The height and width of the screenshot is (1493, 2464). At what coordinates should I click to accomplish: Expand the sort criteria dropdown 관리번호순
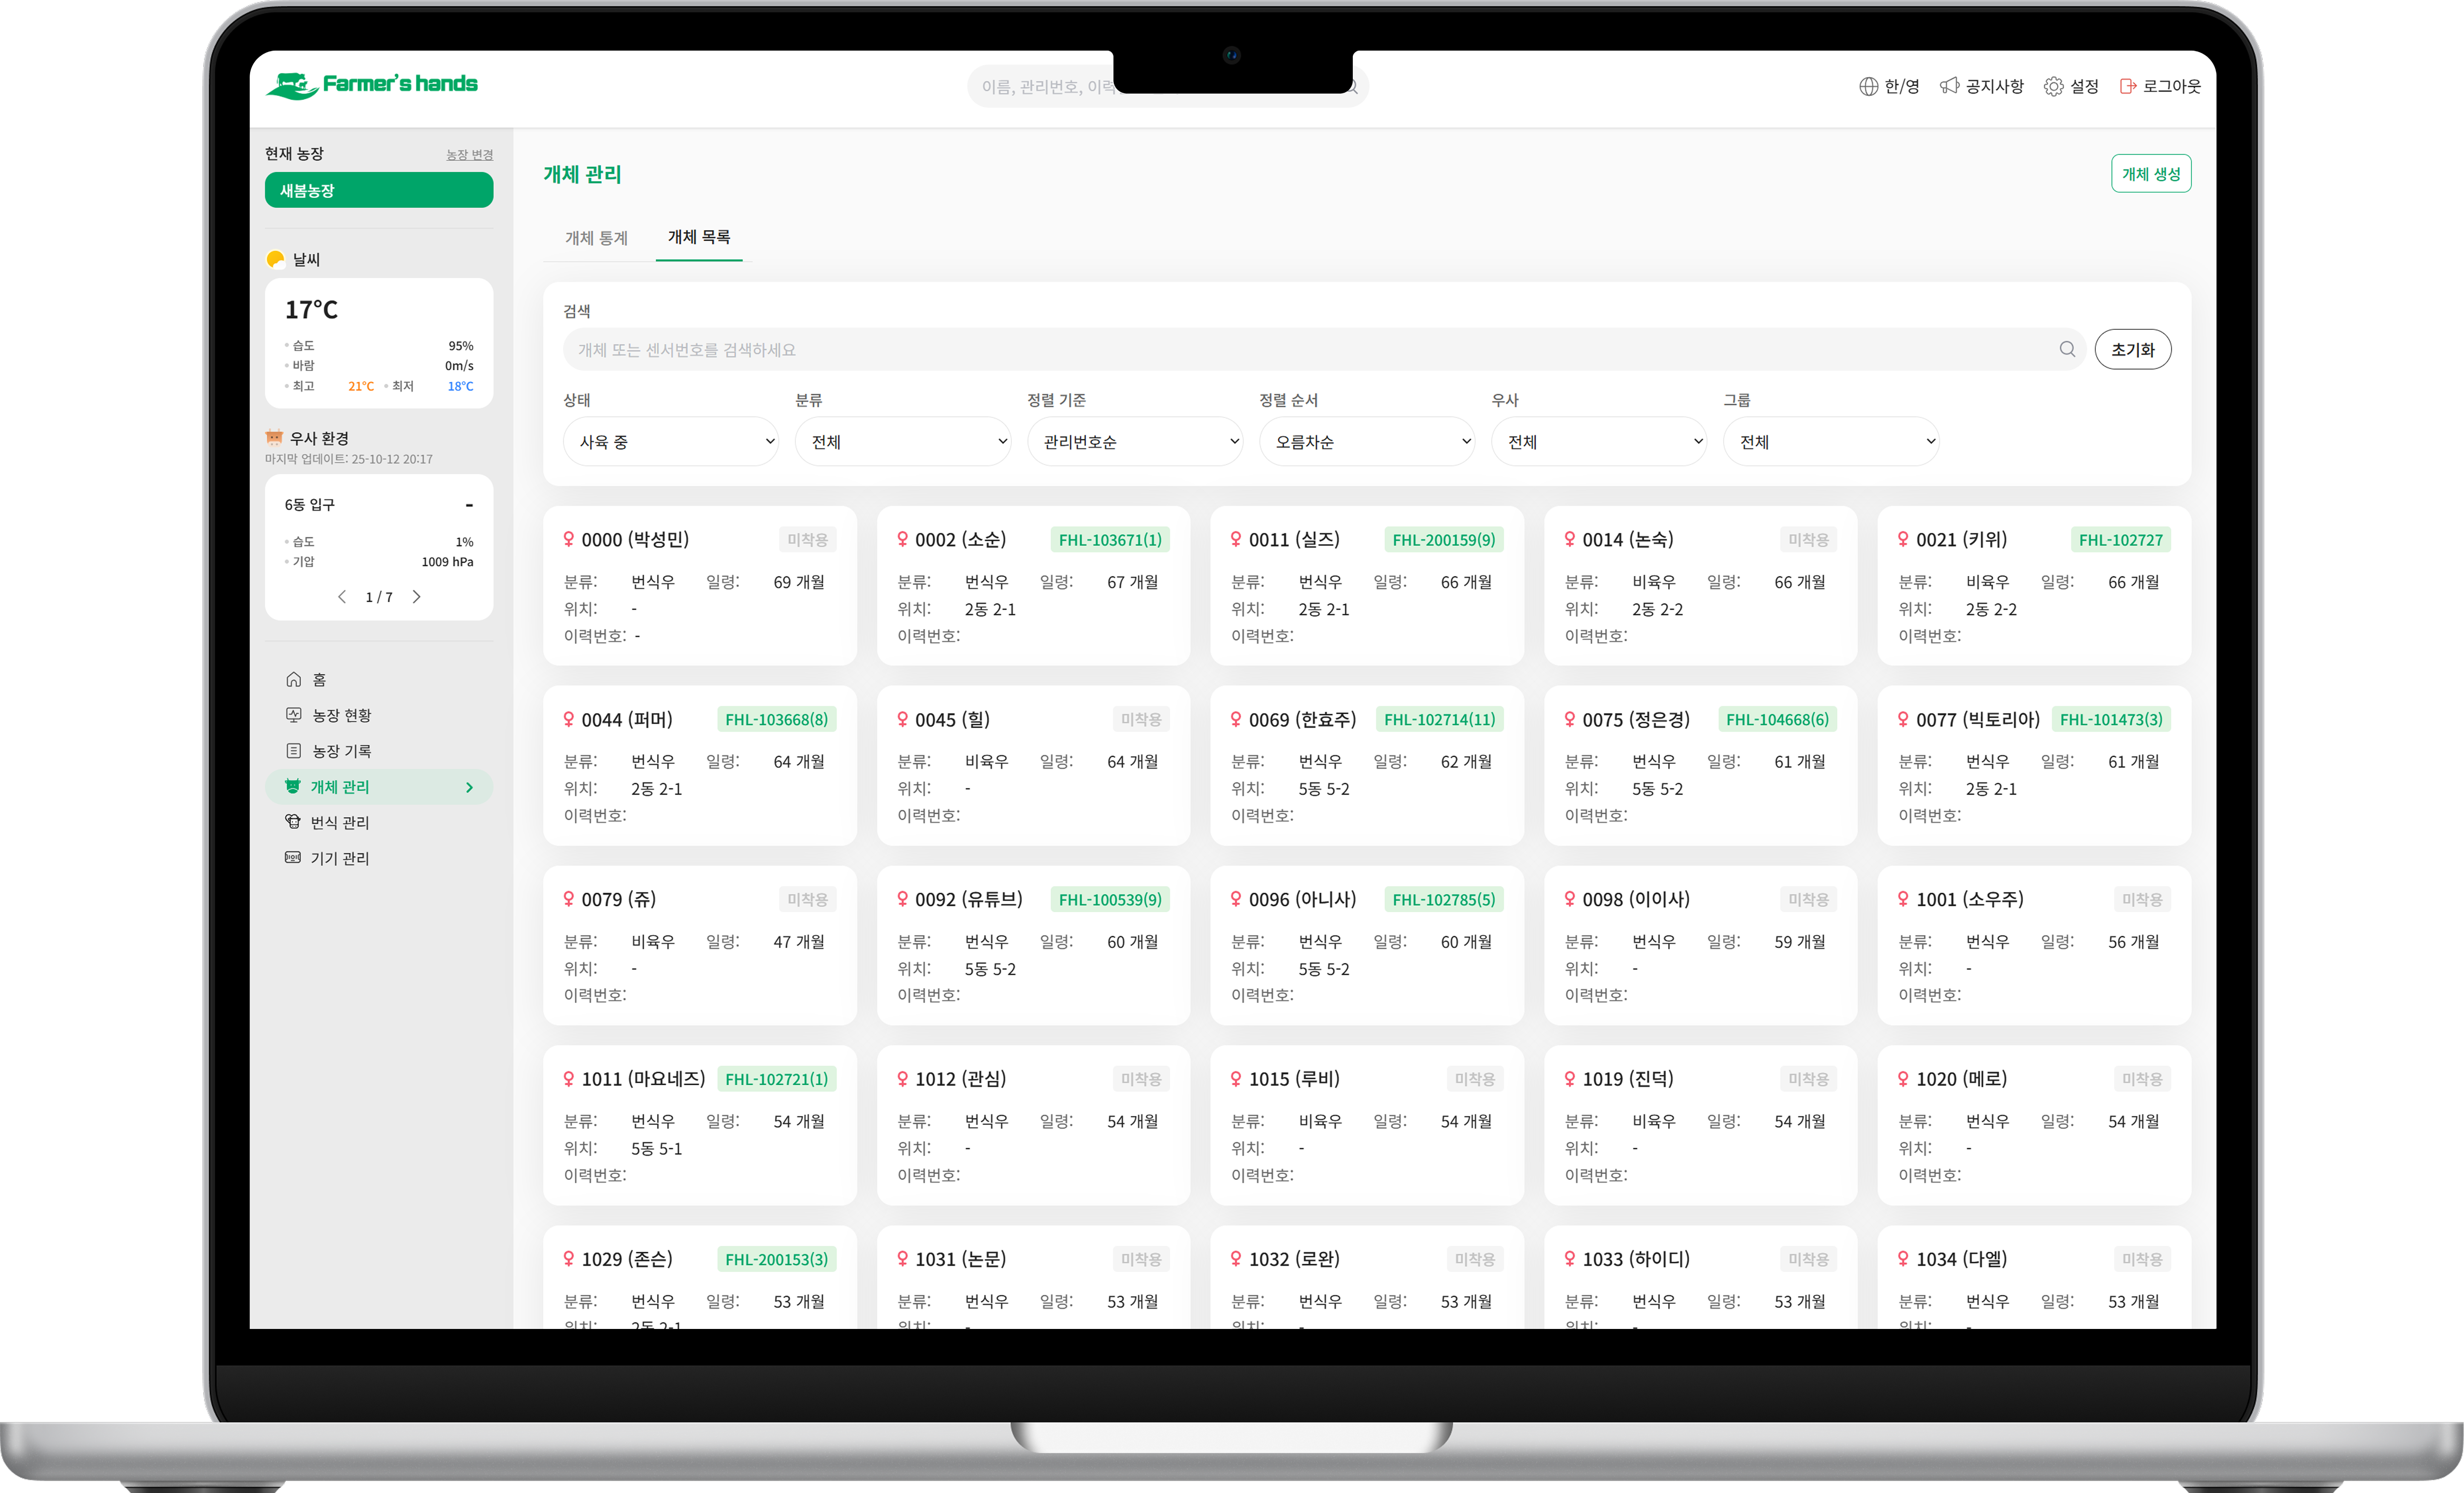1135,442
